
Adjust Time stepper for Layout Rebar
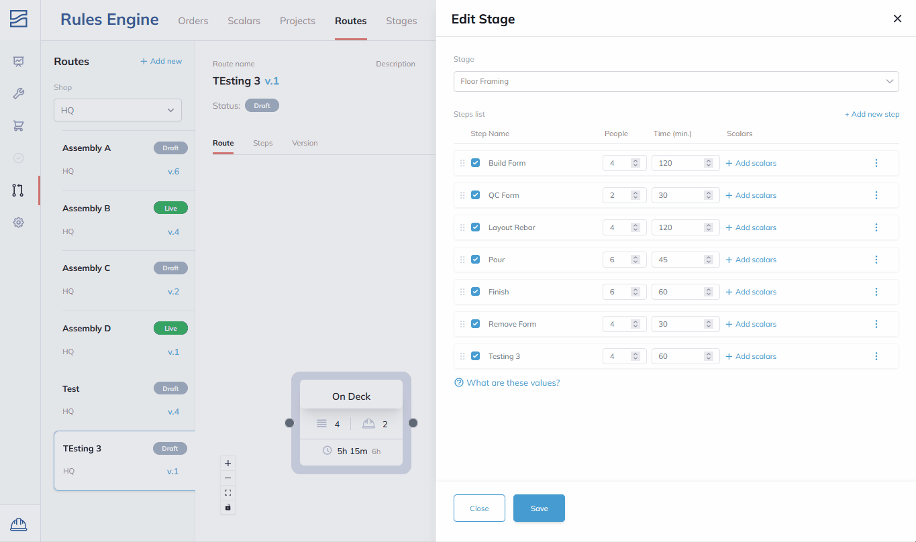tap(709, 227)
